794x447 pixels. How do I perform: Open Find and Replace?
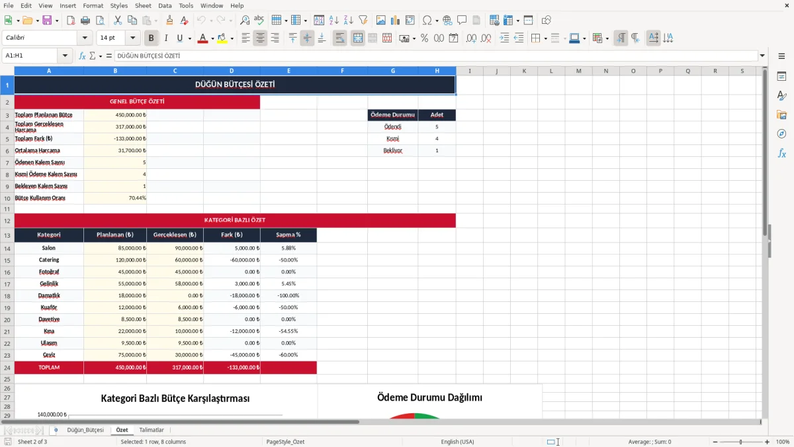pos(245,21)
